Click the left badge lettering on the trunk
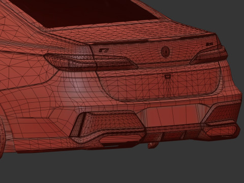This screenshot has height=183, width=244. pos(103,50)
